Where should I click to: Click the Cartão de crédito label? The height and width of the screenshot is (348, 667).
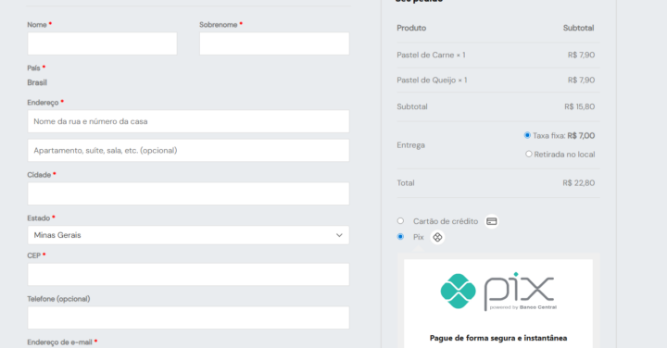click(446, 221)
